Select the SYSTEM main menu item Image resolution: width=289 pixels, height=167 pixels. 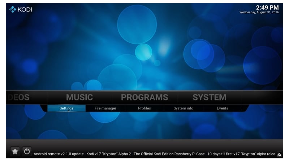point(209,97)
